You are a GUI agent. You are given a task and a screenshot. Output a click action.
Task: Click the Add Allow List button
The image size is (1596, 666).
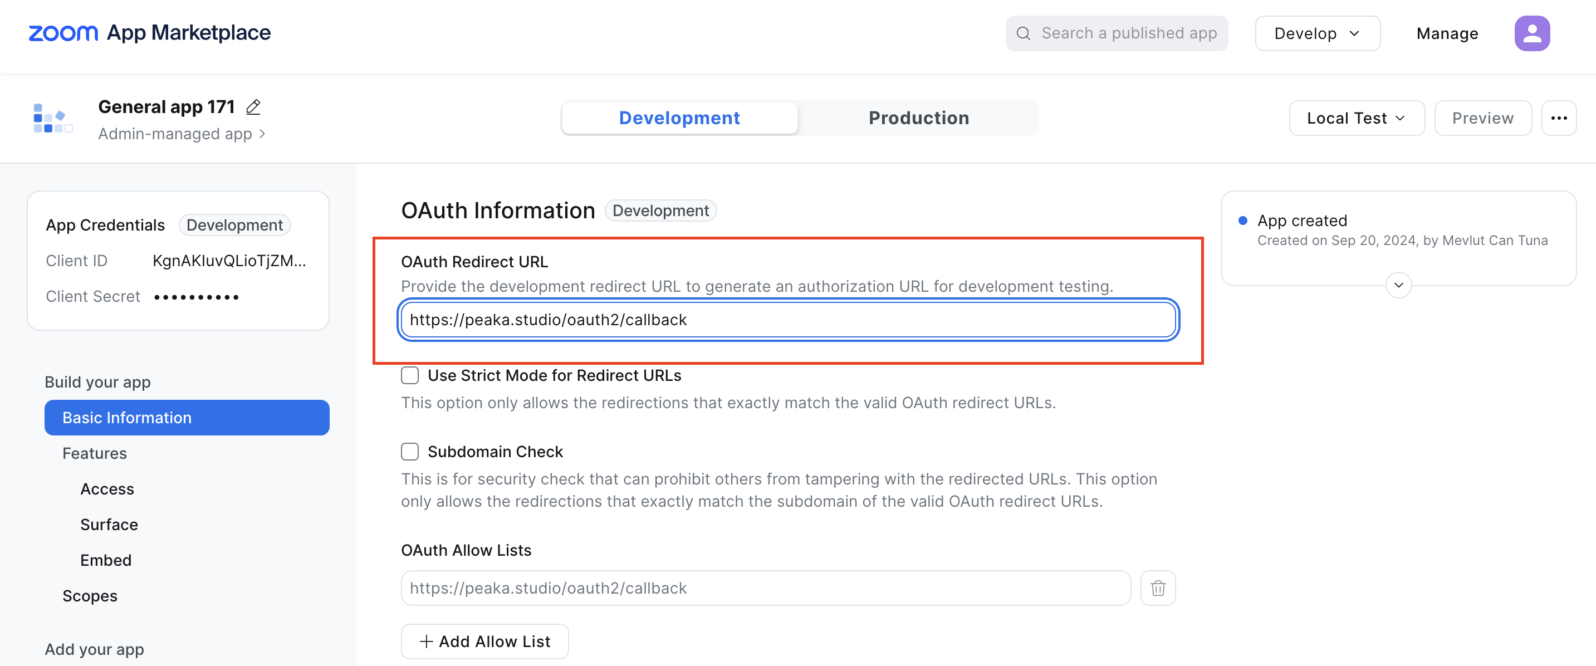(x=484, y=641)
